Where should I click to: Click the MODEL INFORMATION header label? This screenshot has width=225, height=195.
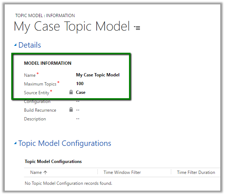point(48,63)
